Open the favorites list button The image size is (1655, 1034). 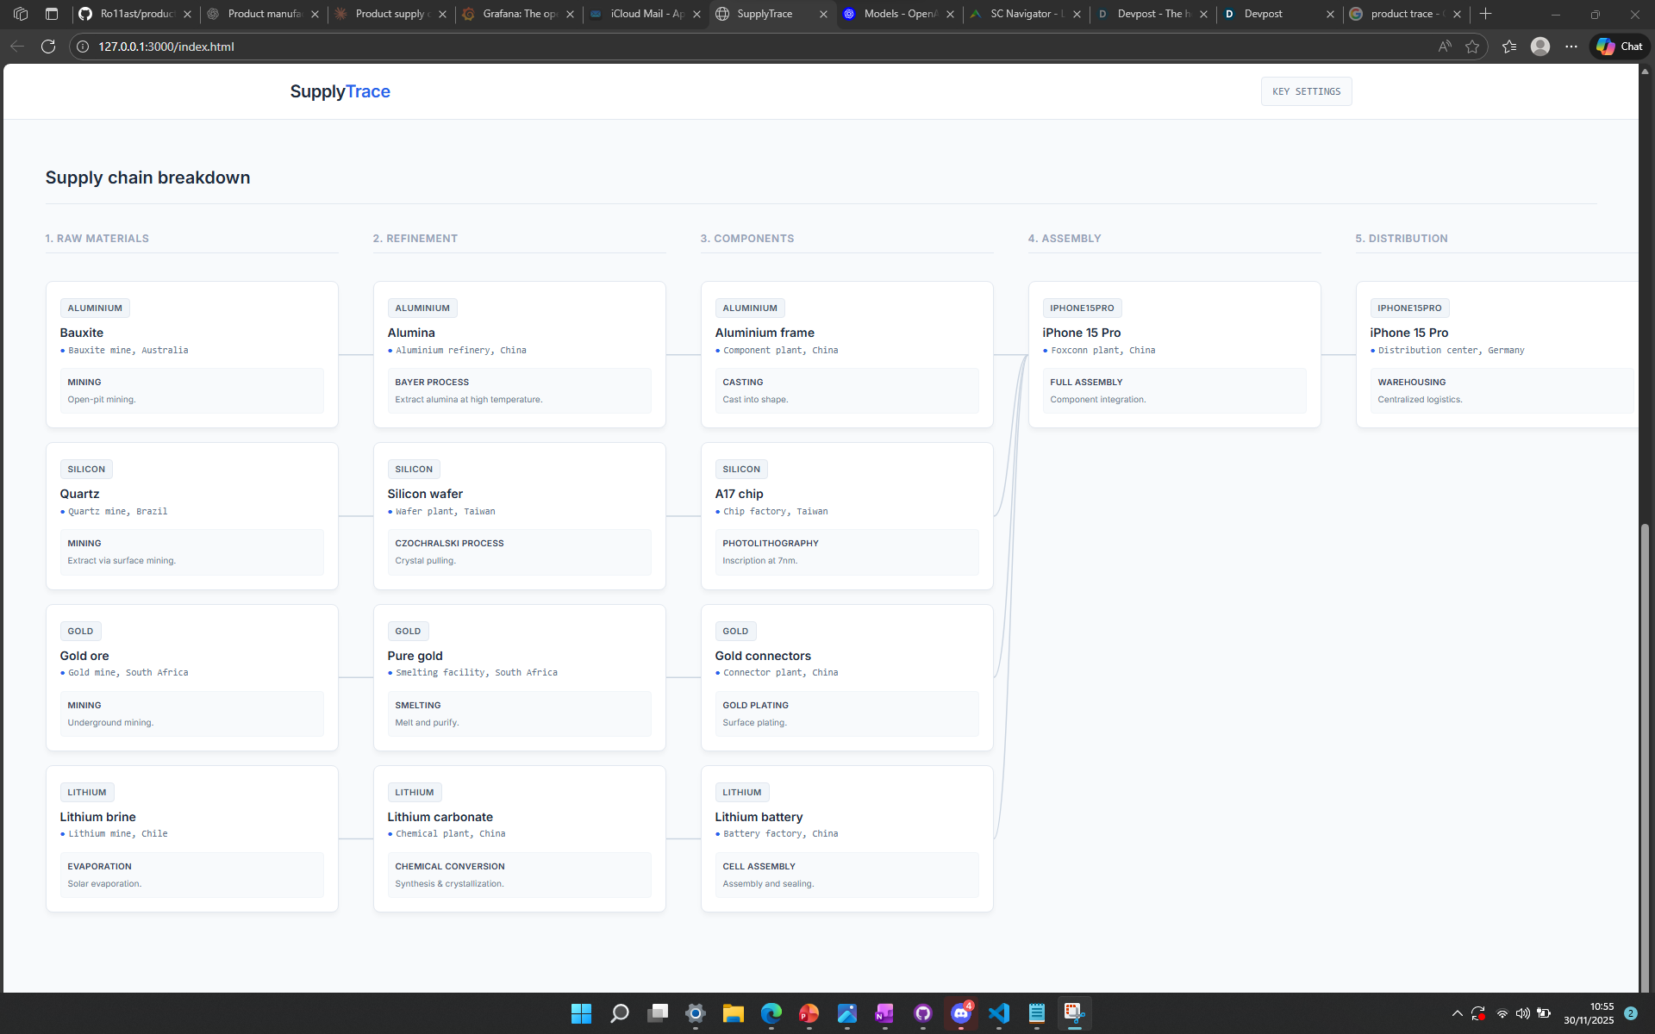(1509, 47)
